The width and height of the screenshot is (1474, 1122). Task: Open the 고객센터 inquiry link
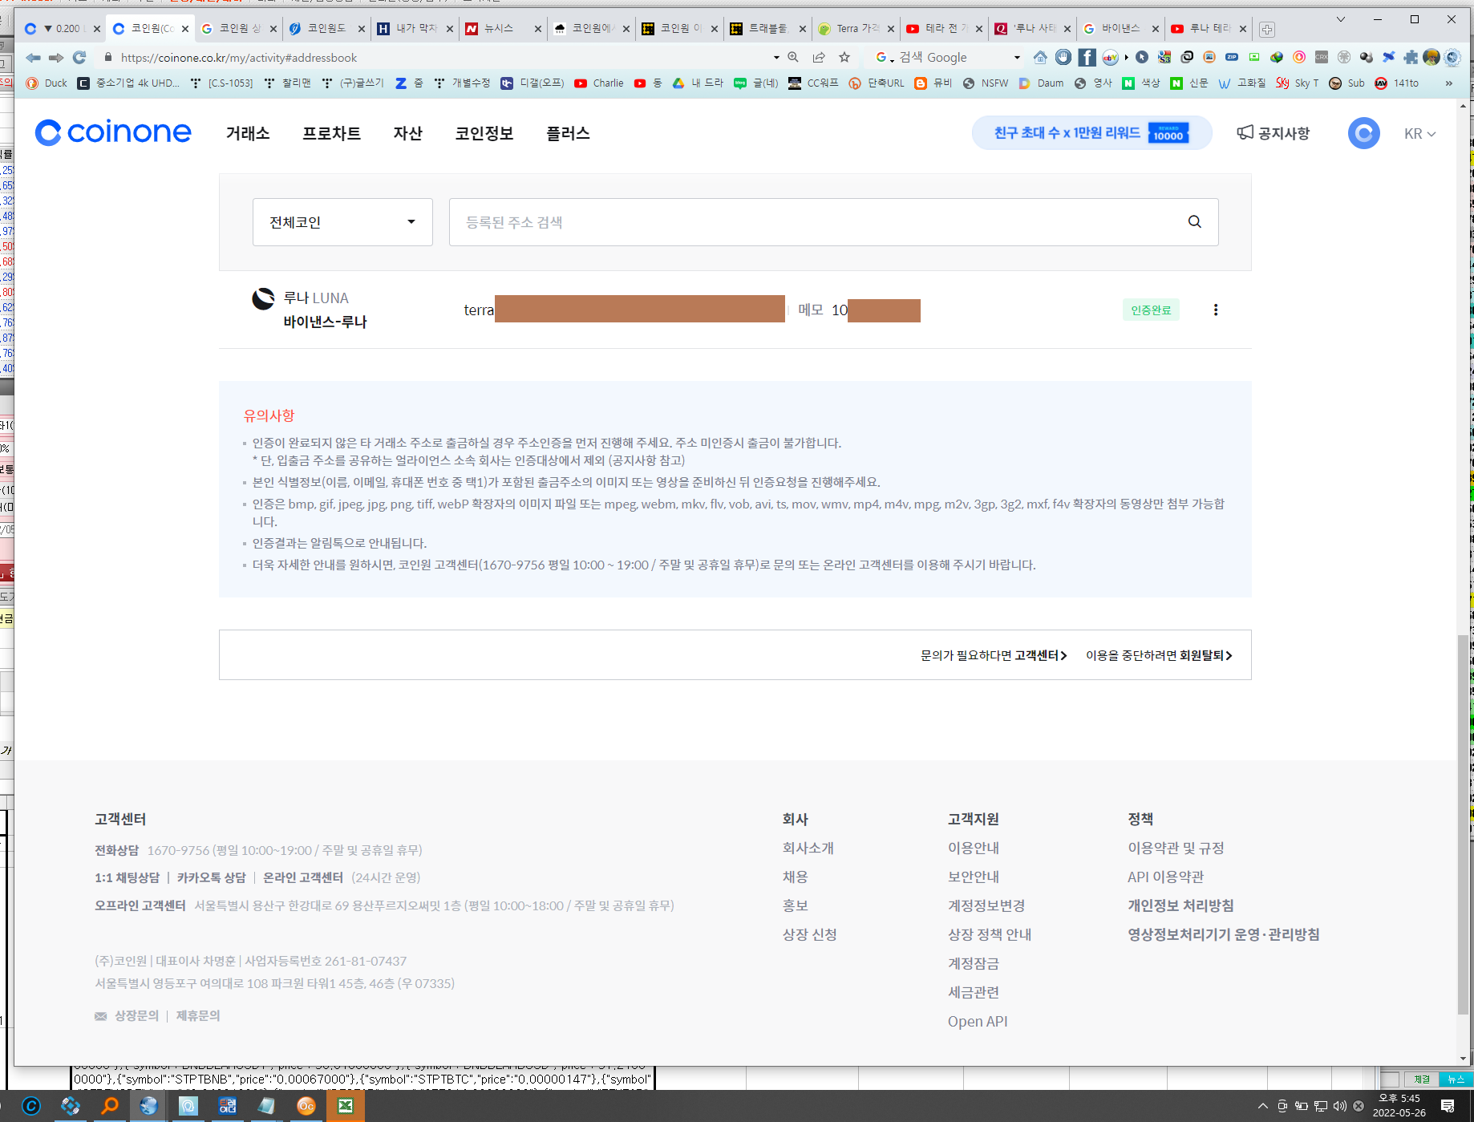(x=1041, y=655)
